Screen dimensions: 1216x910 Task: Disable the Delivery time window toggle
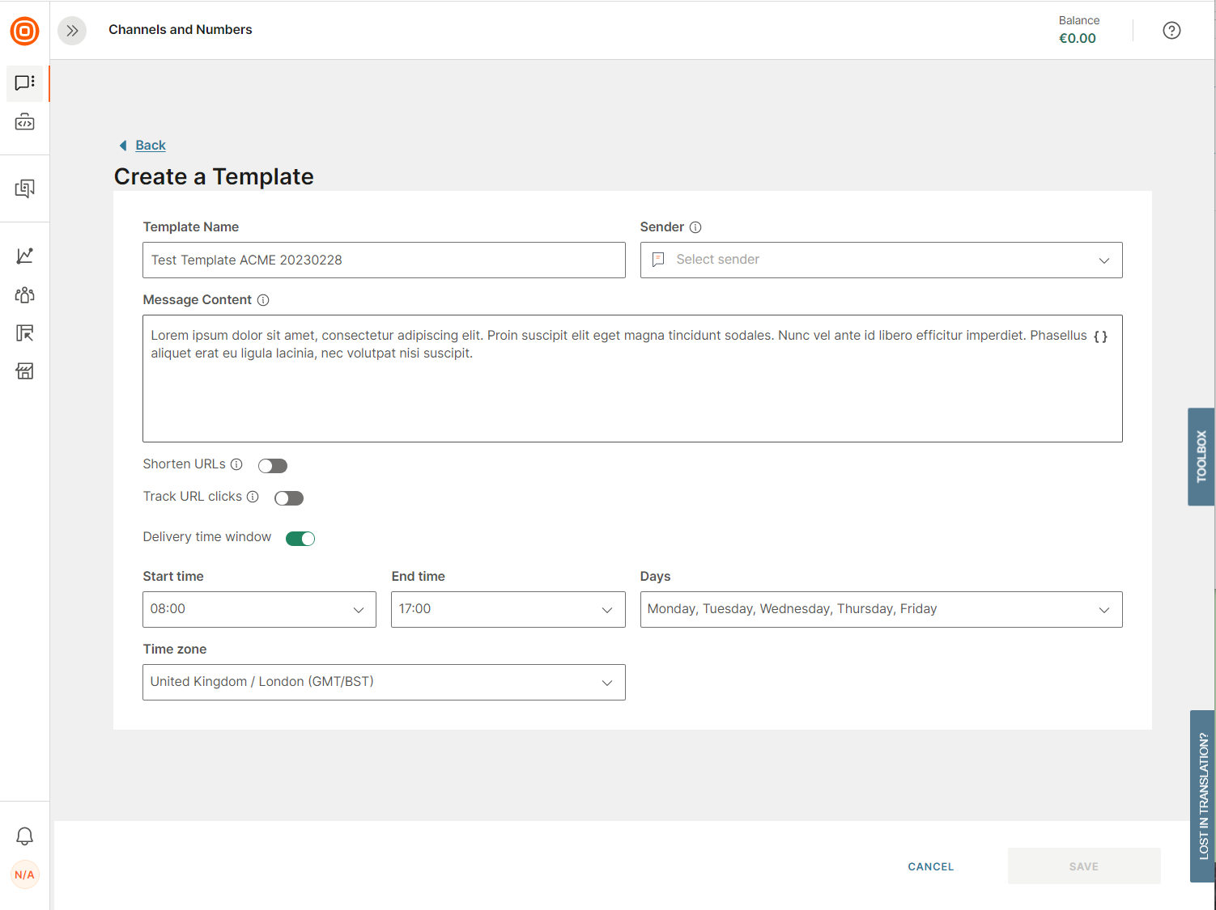click(x=300, y=539)
